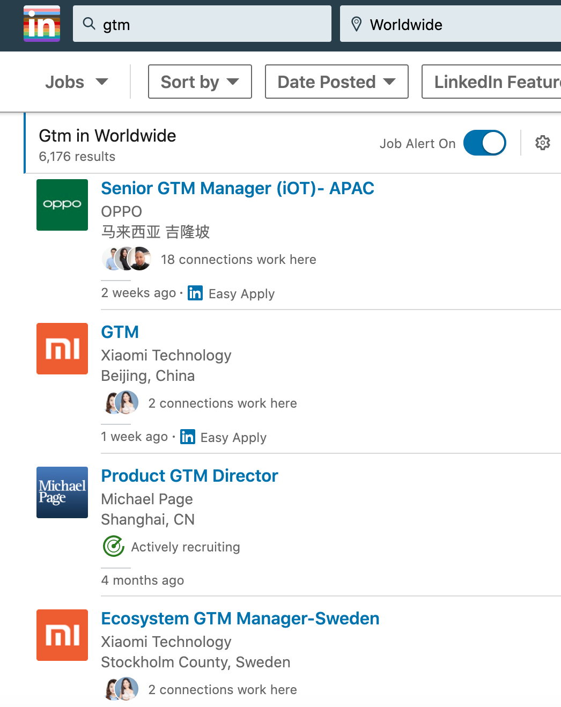
Task: Open Product GTM Director job listing
Action: (x=189, y=476)
